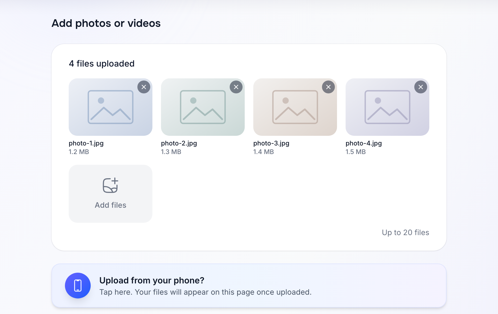
Task: Select the photo-3.jpg file name
Action: tap(271, 143)
